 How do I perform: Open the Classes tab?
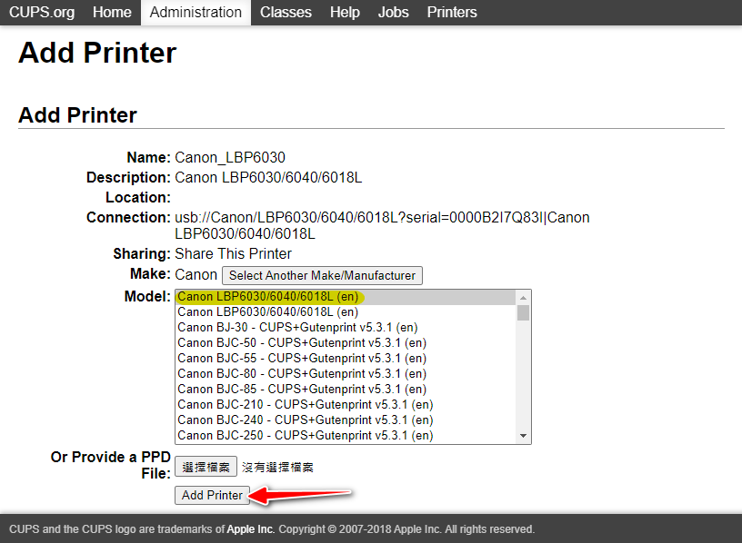point(286,12)
